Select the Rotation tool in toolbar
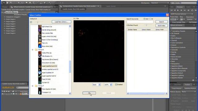The width and height of the screenshot is (198, 111). [15, 3]
